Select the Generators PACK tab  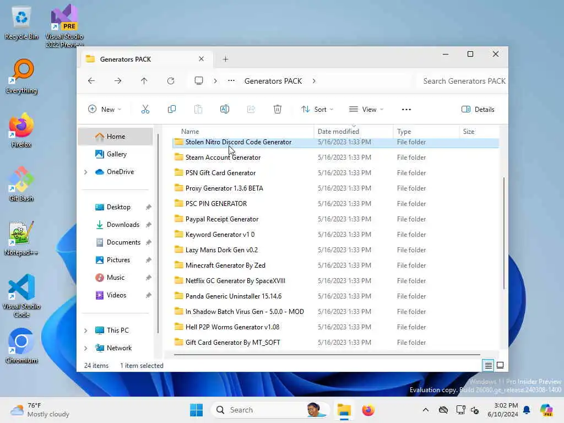coord(145,59)
